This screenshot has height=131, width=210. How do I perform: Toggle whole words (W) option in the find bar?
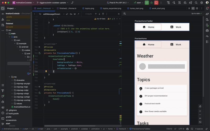[x=75, y=14]
